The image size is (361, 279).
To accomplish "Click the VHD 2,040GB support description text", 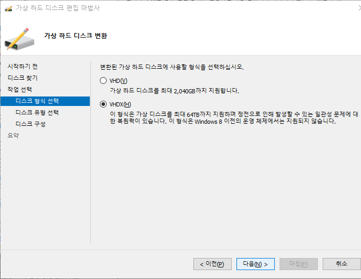I will (174, 91).
